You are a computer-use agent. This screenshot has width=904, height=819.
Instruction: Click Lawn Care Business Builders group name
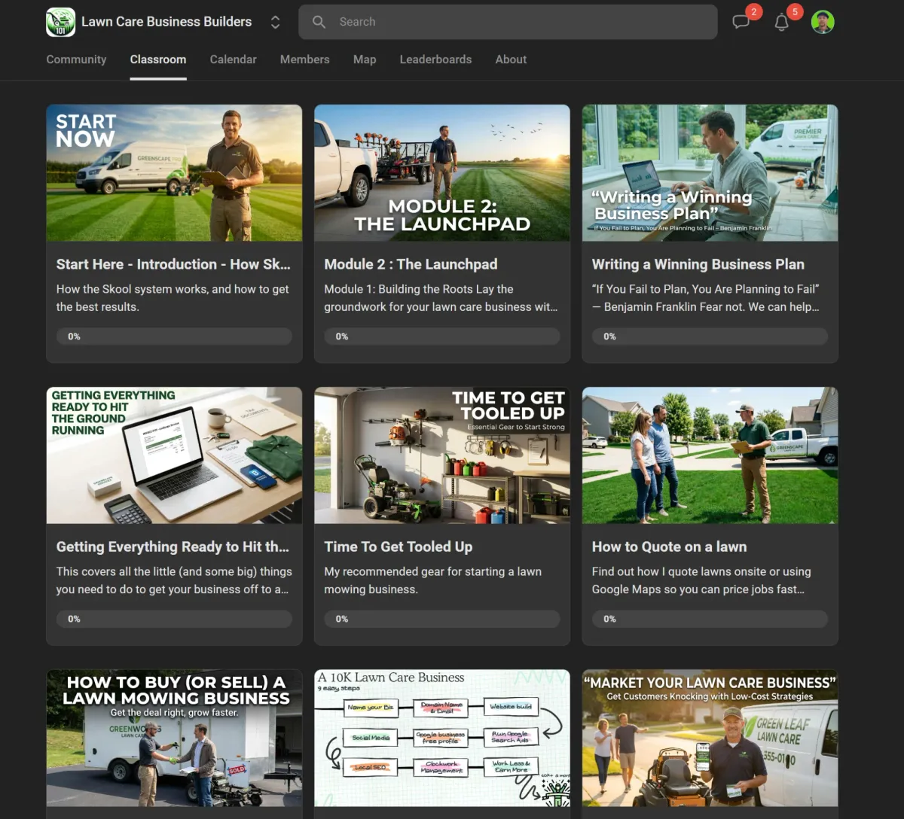[166, 22]
